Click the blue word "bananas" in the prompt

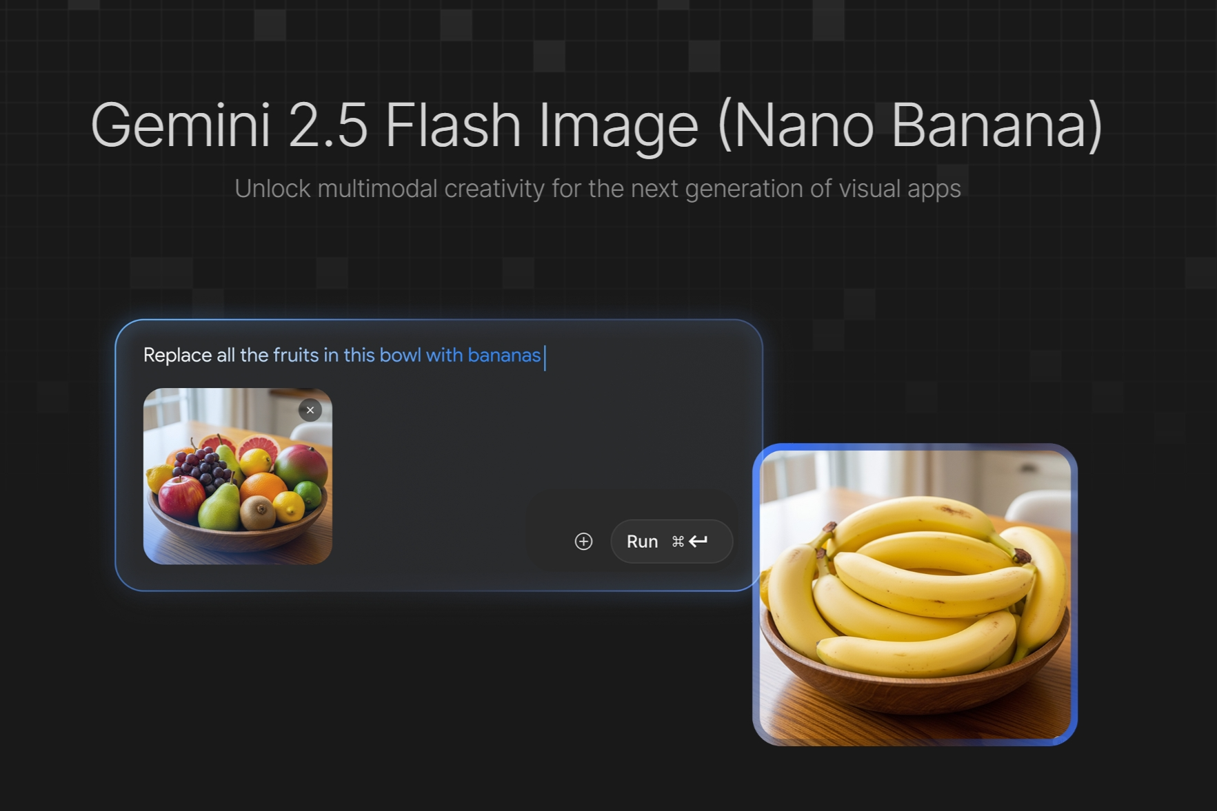(x=504, y=356)
